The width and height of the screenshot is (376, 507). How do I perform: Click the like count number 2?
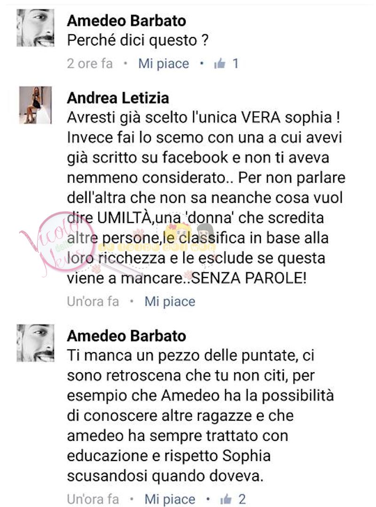[x=242, y=499]
